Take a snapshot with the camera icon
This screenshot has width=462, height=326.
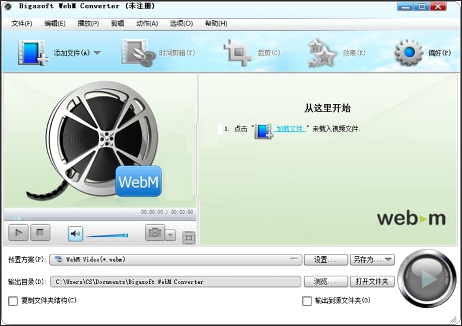(155, 233)
